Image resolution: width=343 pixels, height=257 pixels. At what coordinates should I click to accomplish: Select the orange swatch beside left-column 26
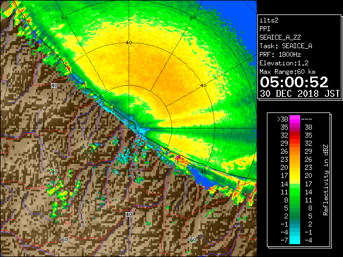pos(295,151)
